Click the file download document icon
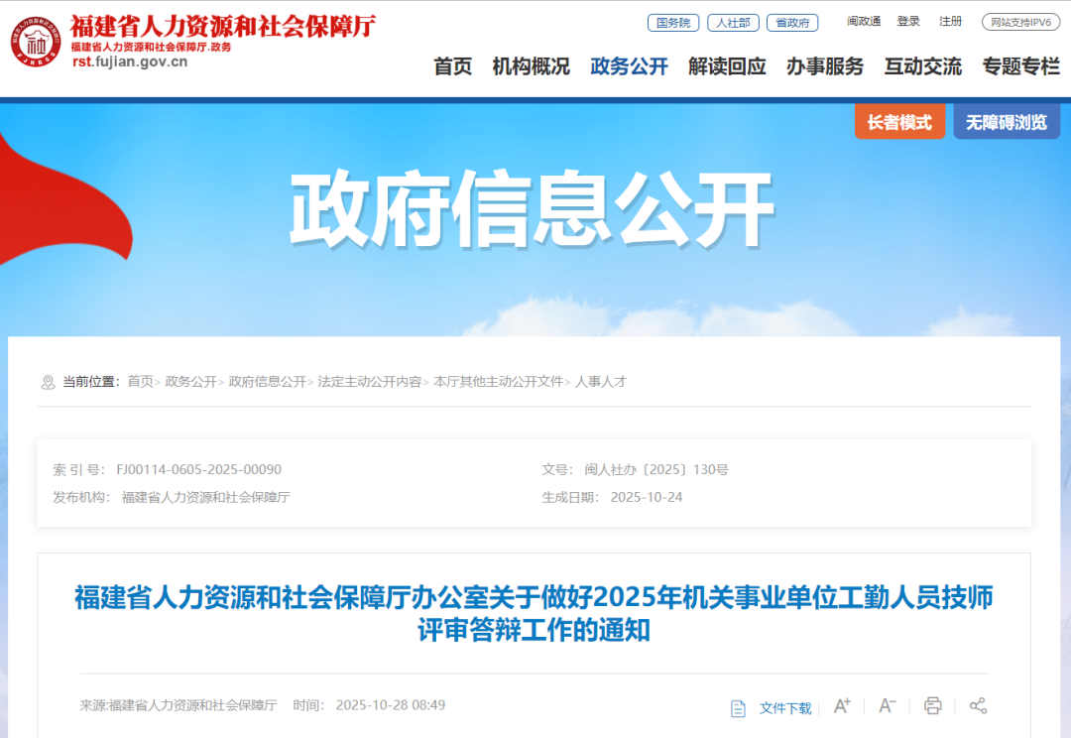The image size is (1071, 738). coord(738,708)
